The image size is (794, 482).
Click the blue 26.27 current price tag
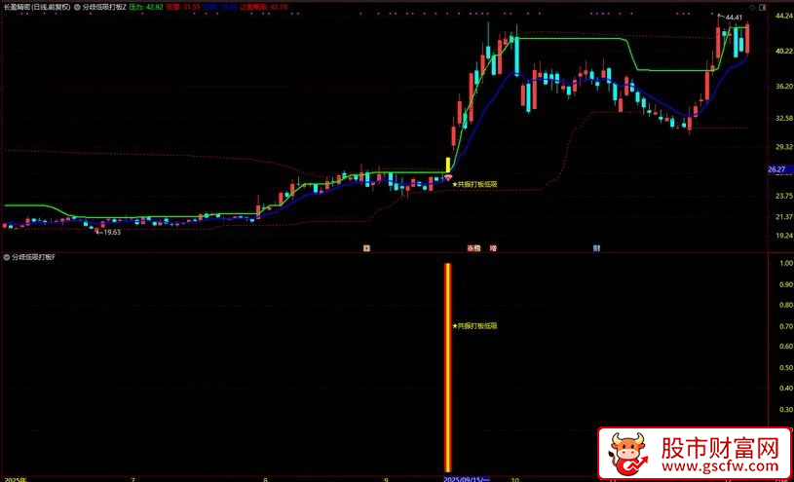[x=776, y=169]
